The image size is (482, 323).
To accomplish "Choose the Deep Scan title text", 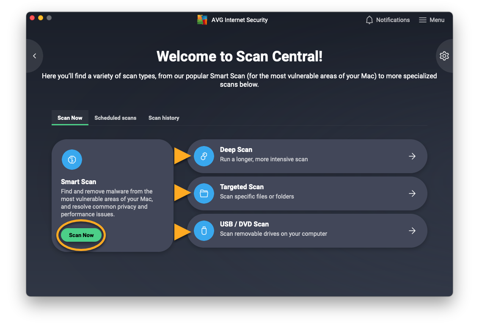I will [236, 150].
